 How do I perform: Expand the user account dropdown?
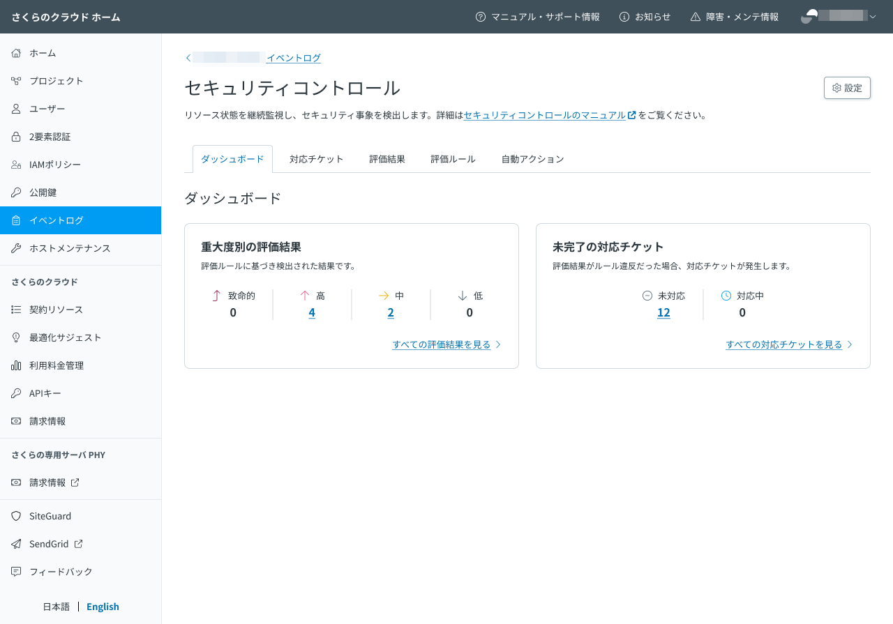pyautogui.click(x=839, y=17)
